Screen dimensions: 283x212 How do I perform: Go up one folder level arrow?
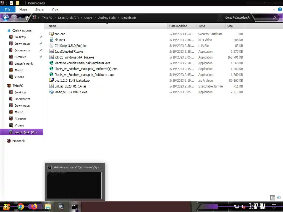click(27, 18)
